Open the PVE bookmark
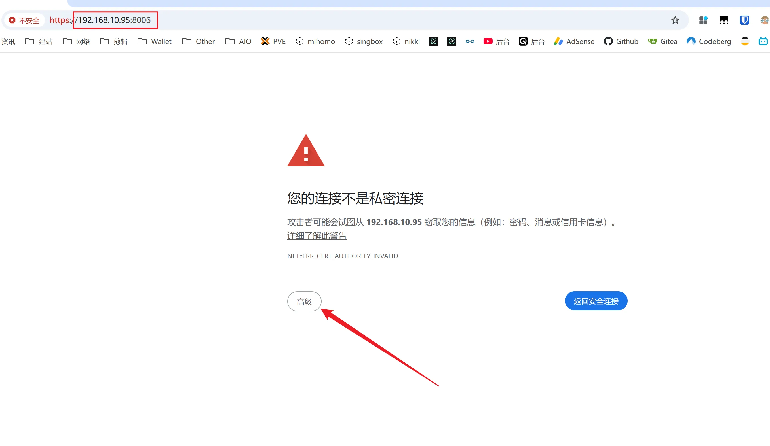770x446 pixels. pos(273,41)
